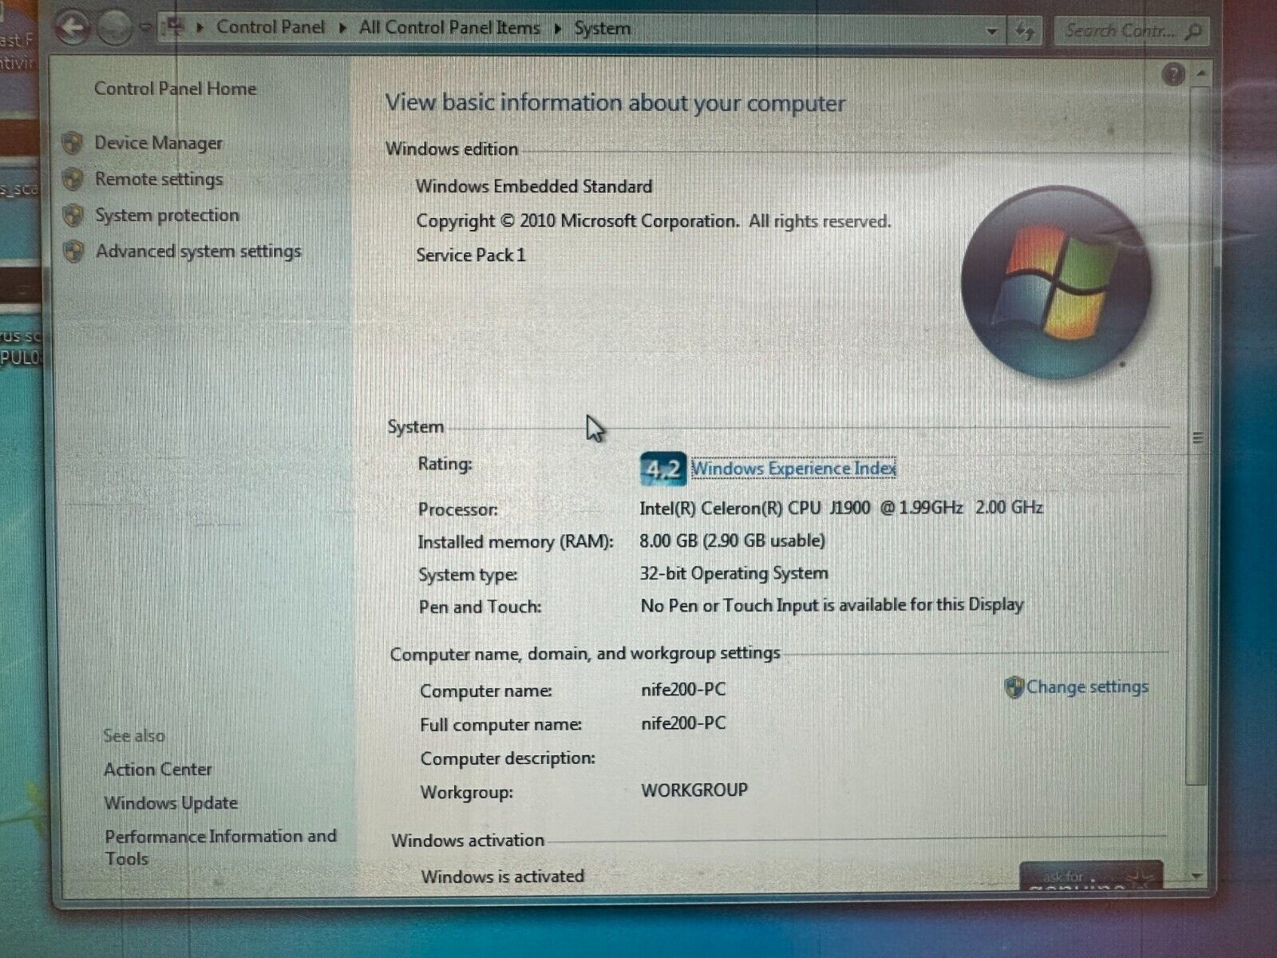Click the Refresh button beside address bar
Screen dimensions: 1277x958
pos(1024,32)
